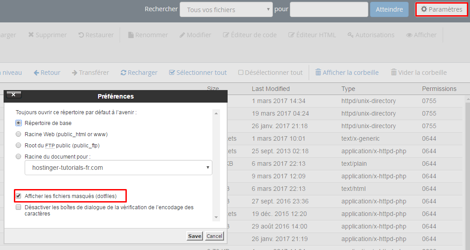Click the Afficher eye icon
Screen dimensions: 470x250
(x=409, y=35)
